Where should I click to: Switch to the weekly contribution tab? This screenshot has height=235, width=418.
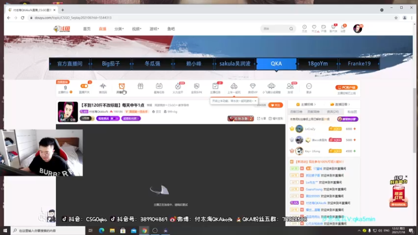tap(313, 112)
